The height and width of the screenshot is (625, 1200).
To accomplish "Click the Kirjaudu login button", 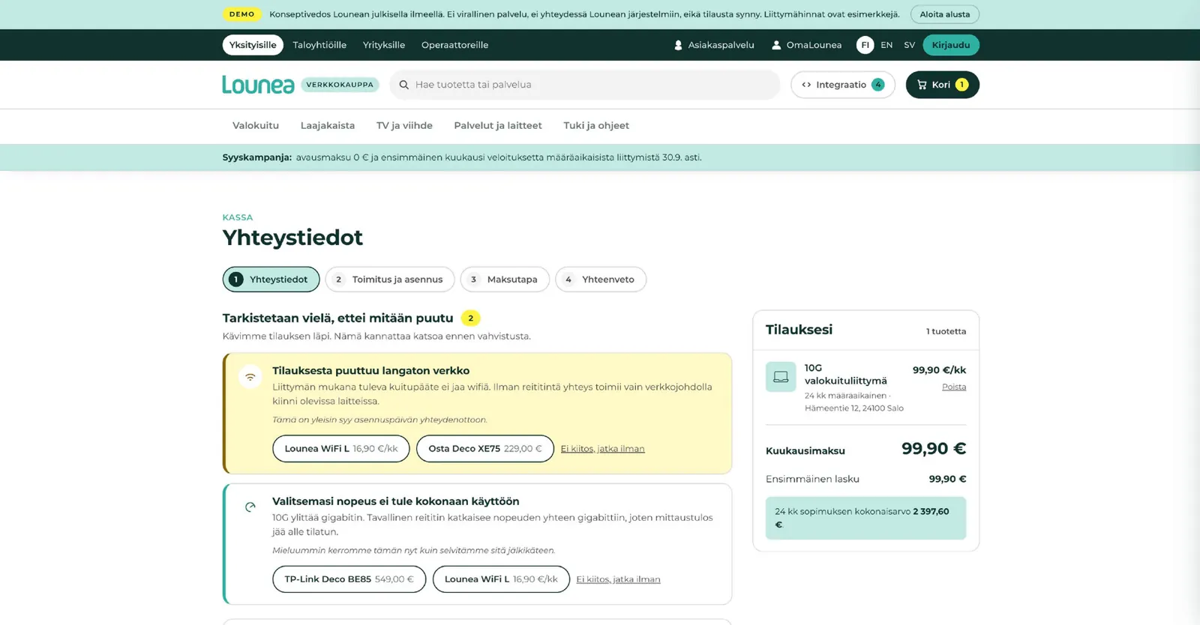I will click(951, 45).
